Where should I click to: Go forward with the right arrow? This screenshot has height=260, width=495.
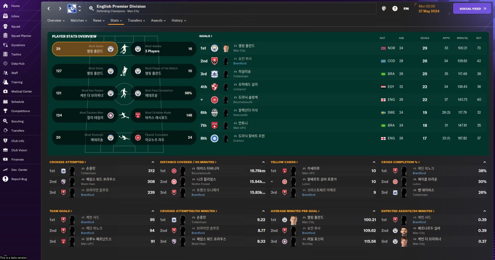pos(60,8)
